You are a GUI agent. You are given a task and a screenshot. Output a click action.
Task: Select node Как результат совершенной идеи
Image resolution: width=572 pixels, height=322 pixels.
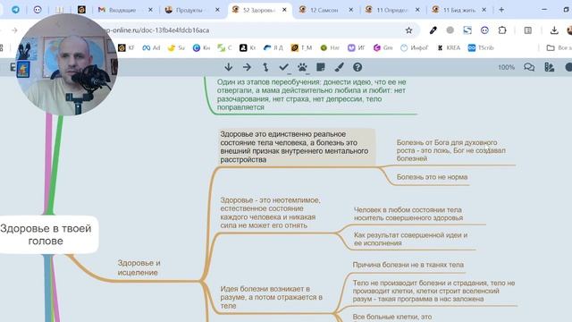point(410,239)
